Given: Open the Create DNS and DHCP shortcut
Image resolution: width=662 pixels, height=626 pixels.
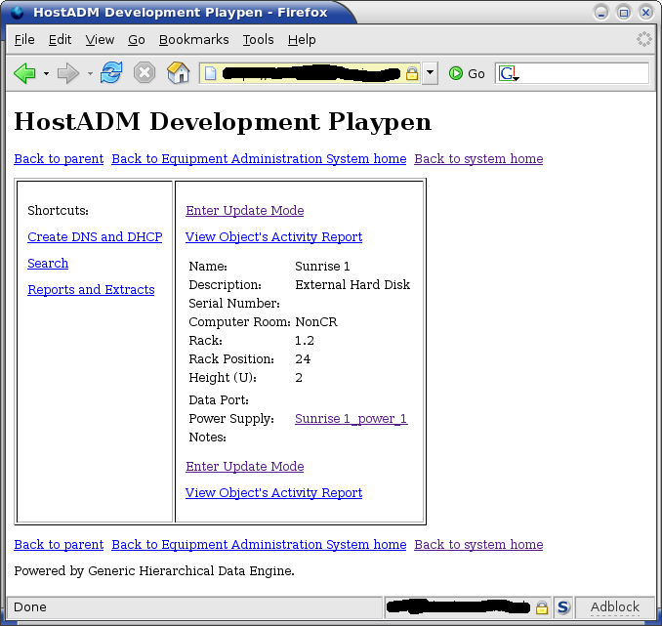Looking at the screenshot, I should coord(95,237).
